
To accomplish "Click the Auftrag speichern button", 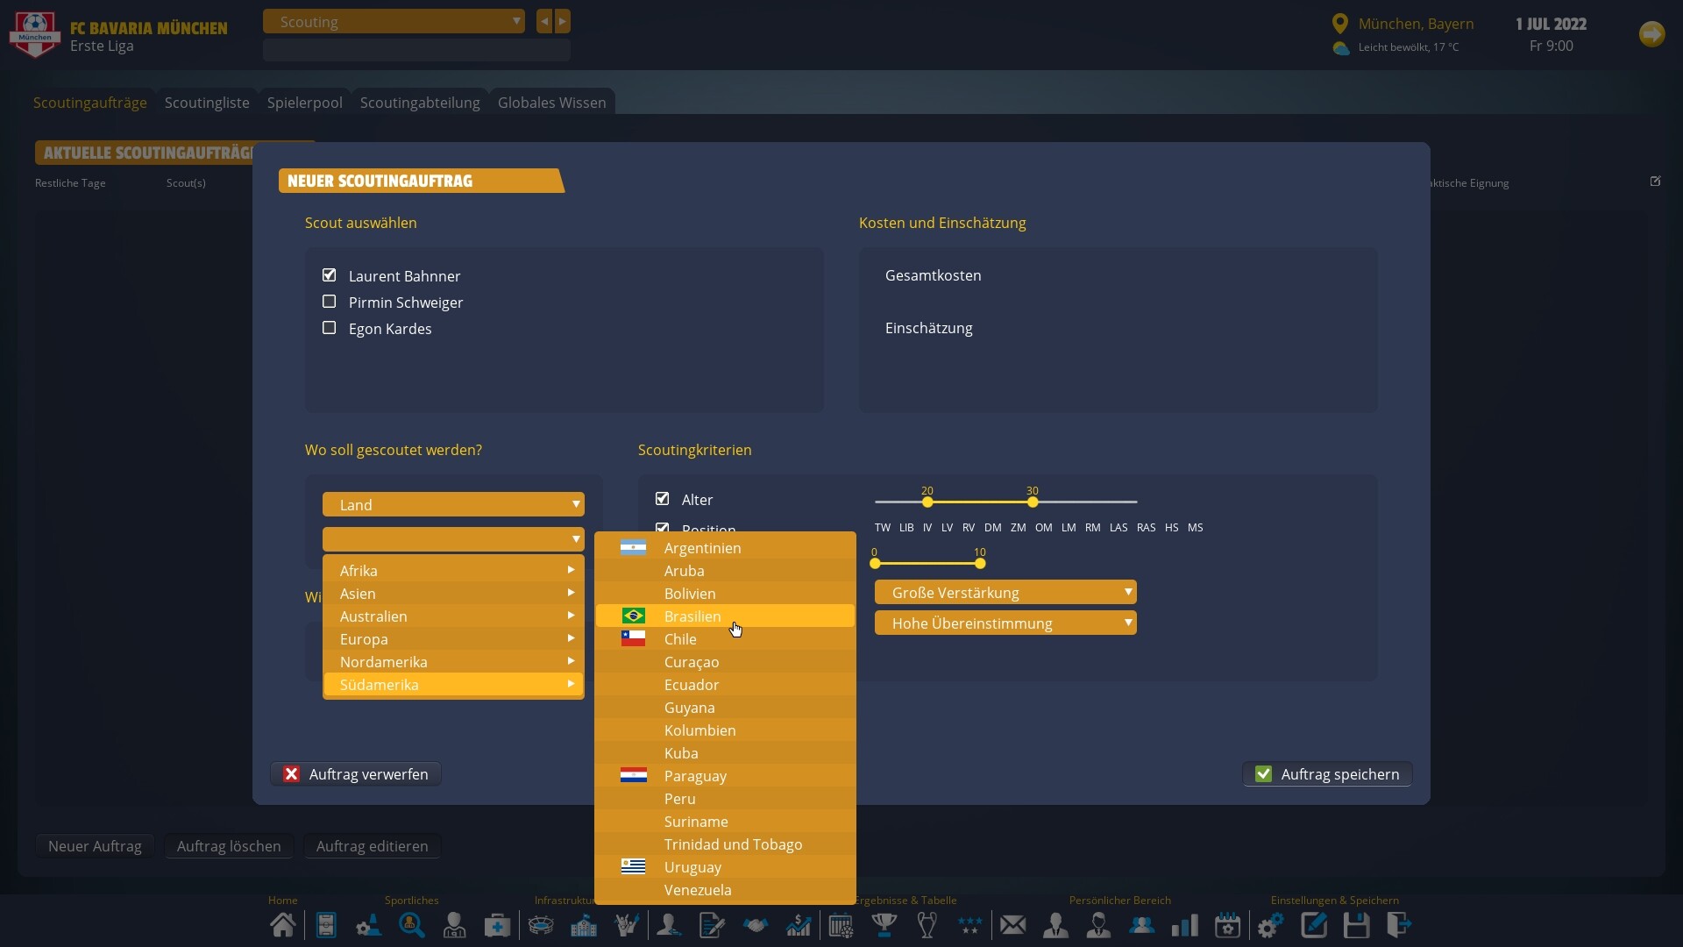I will pyautogui.click(x=1327, y=773).
